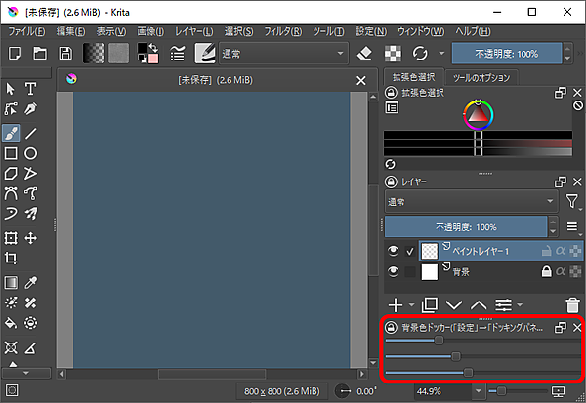Screen dimensions: 586x403
Task: Activate the Fill bucket tool
Action: pos(11,323)
